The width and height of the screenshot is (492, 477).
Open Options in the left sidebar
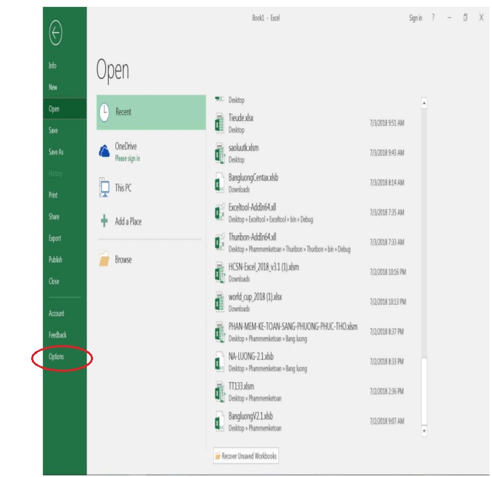(56, 357)
